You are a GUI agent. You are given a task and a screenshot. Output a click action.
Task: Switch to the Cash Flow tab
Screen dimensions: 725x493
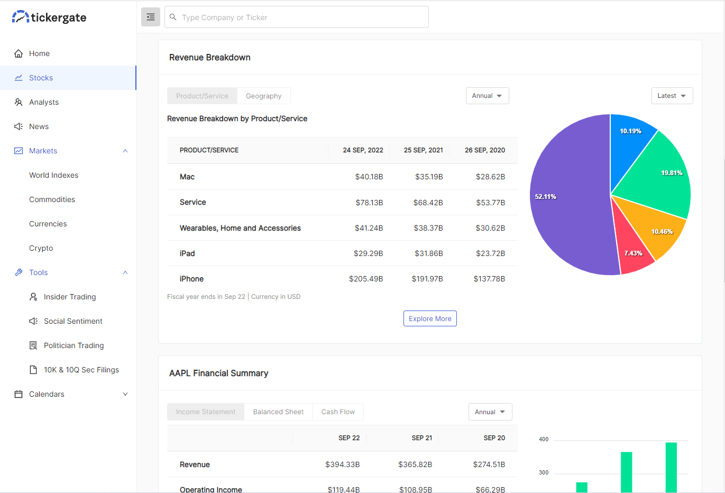[x=338, y=412]
